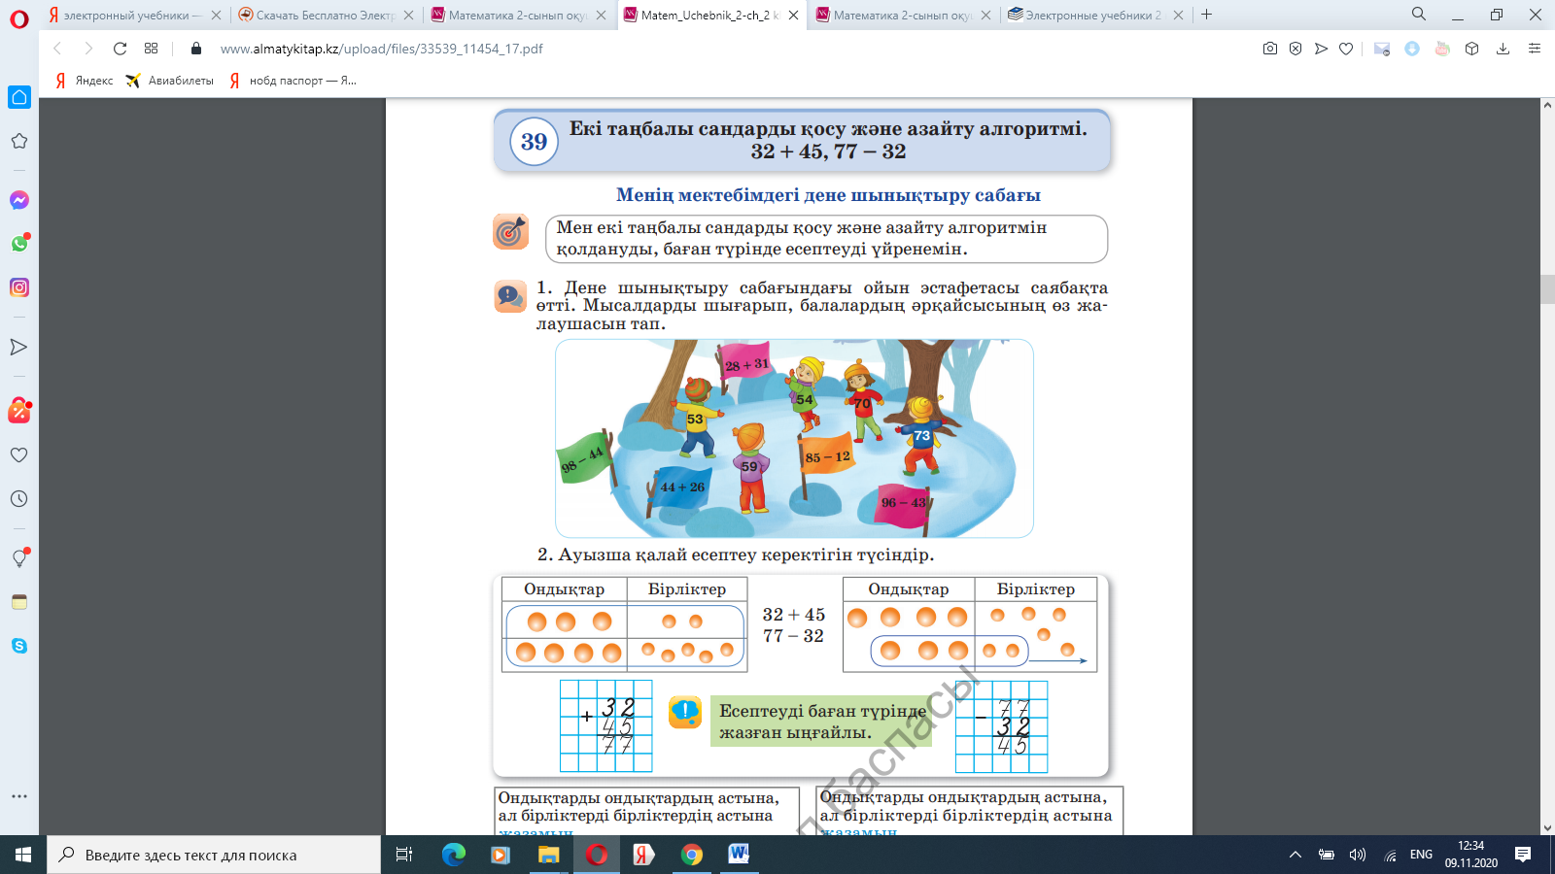Switch to the first 'Математика 2-сынып' tab

click(518, 15)
